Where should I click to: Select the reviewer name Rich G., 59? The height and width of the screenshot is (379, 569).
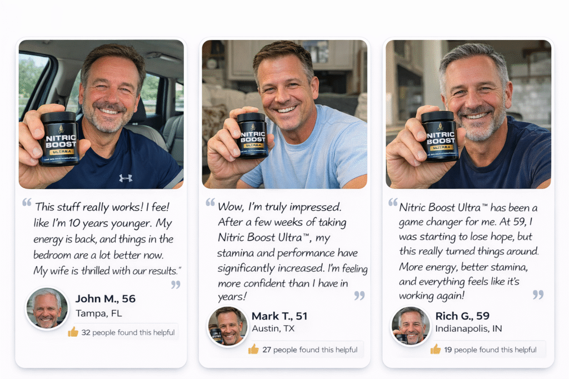(x=462, y=316)
